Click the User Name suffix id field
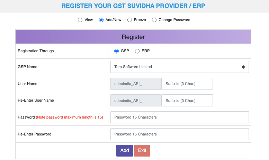The width and height of the screenshot is (269, 160). (x=187, y=84)
